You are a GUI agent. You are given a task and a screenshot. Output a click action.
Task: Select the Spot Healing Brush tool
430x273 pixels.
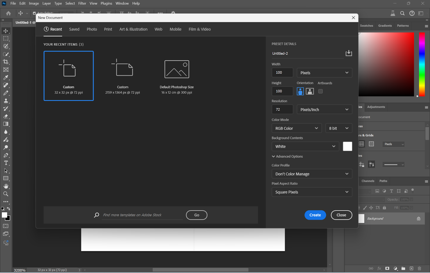6,85
